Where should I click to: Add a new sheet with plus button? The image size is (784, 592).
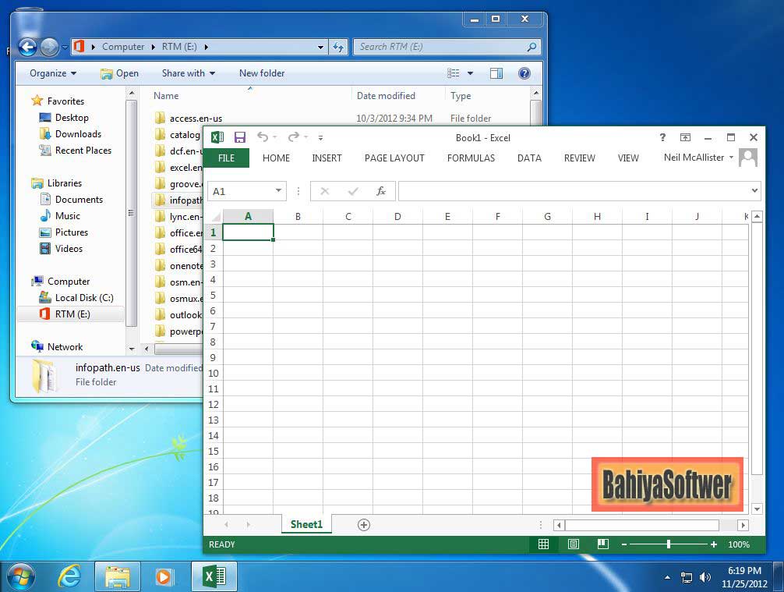coord(364,524)
